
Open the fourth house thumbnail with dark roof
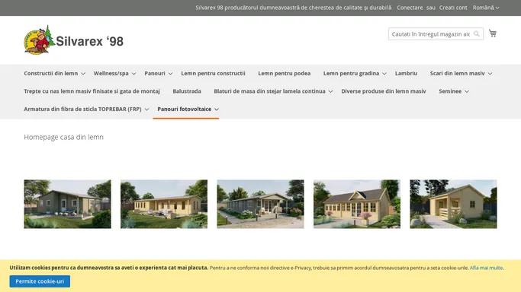coord(357,204)
